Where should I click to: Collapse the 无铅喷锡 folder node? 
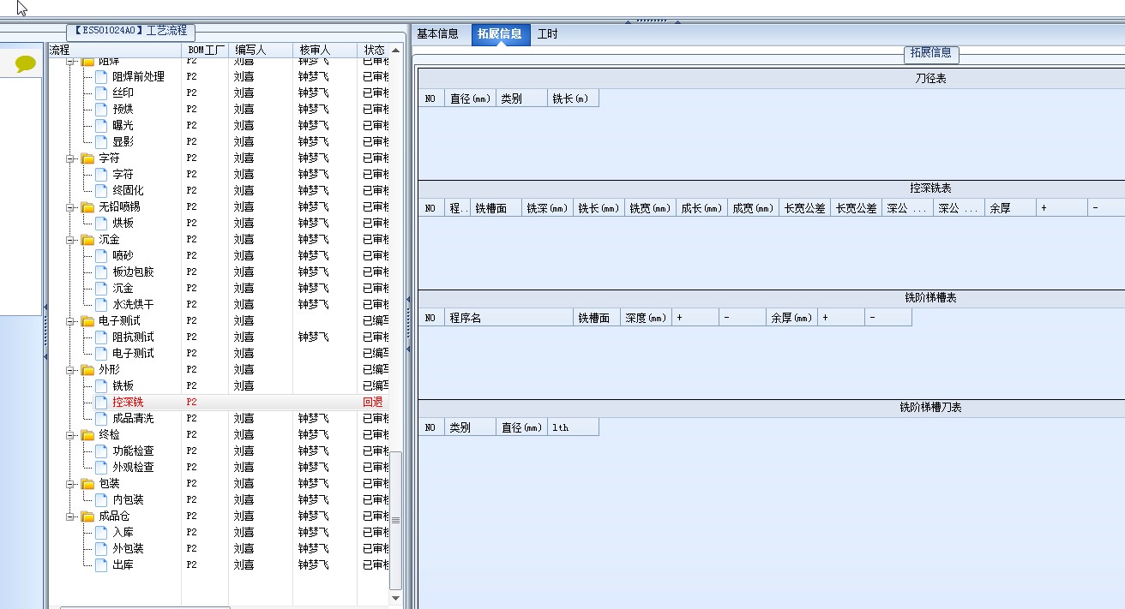tap(70, 206)
